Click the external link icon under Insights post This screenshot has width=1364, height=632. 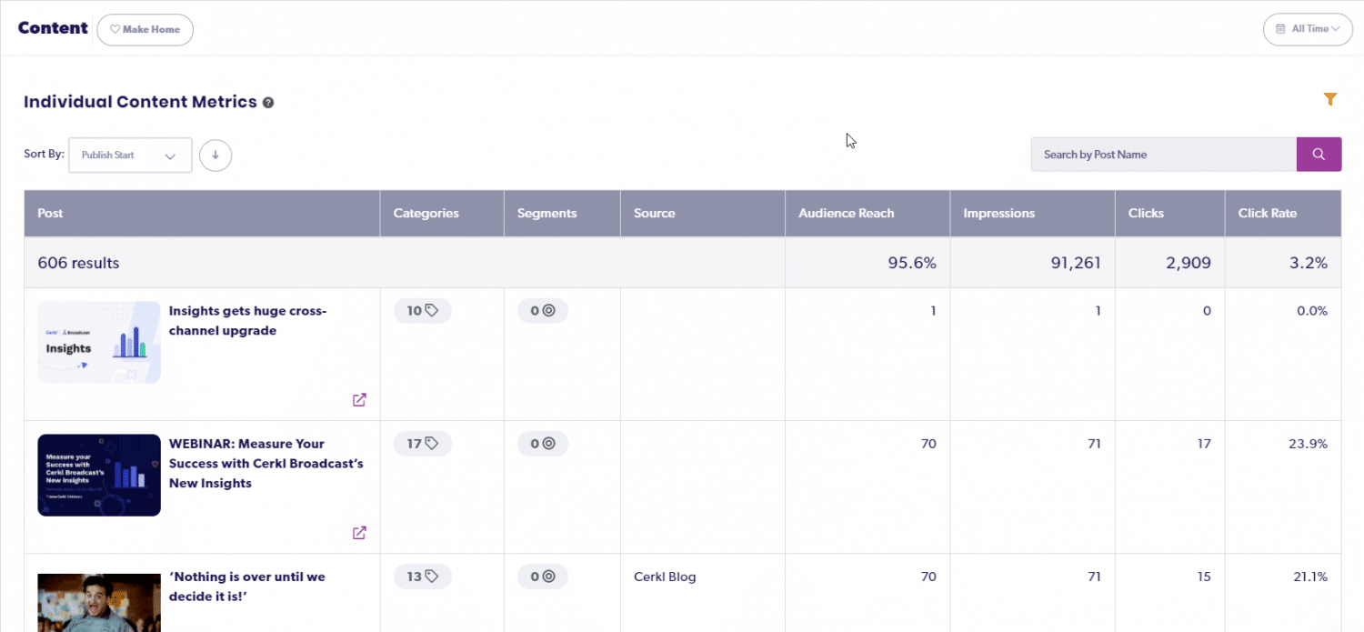pyautogui.click(x=359, y=399)
